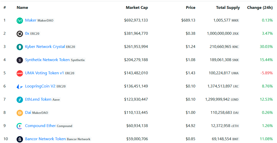This screenshot has width=277, height=143.
Task: Click the Compound tag beside Compound Ether
Action: point(65,126)
